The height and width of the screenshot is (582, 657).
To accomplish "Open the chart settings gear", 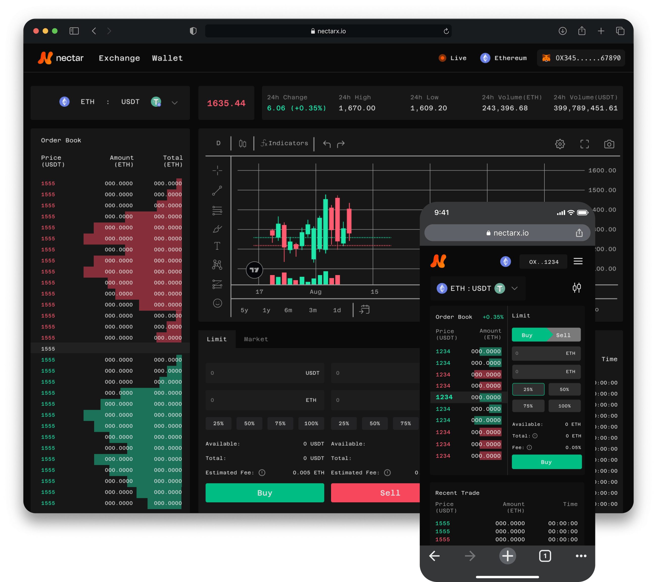I will [x=560, y=144].
